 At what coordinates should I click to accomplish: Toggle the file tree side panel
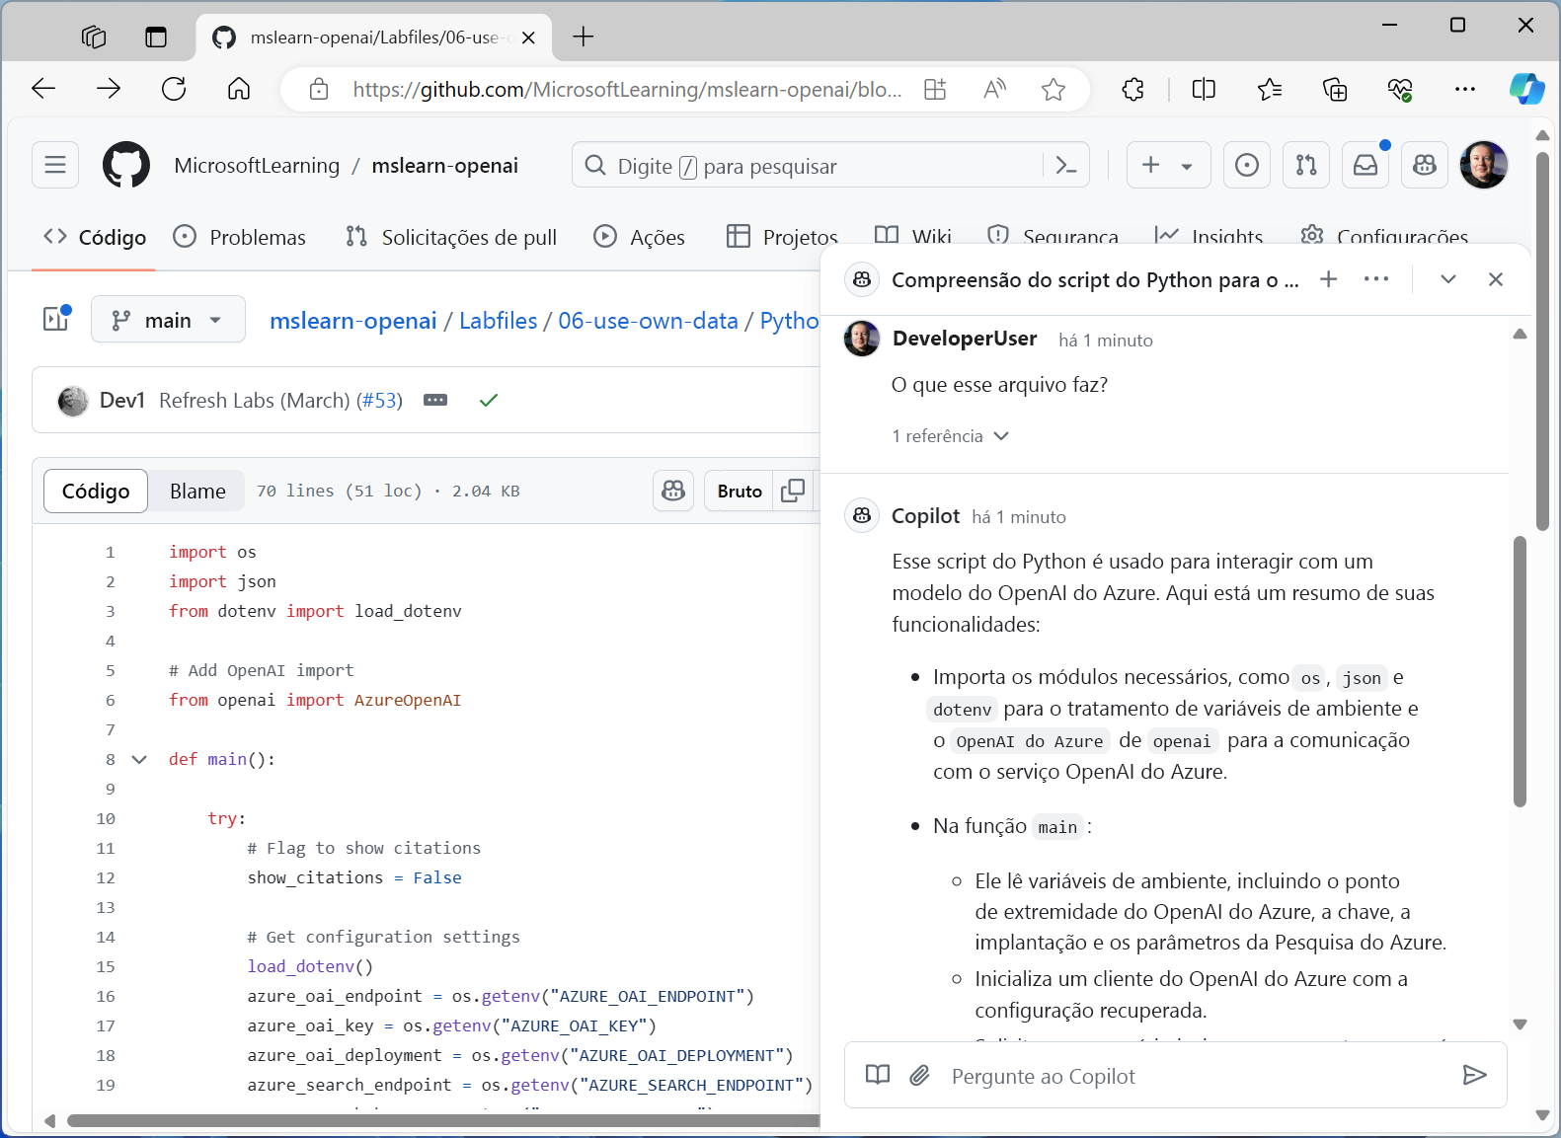pyautogui.click(x=56, y=319)
